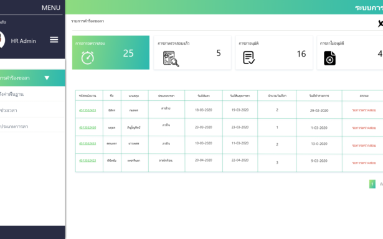This screenshot has height=239, width=383.
Task: Open employee ID 4513552433 link
Action: (x=87, y=110)
